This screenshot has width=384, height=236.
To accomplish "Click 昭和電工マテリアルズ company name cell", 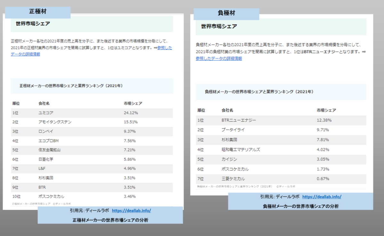I will [x=241, y=149].
